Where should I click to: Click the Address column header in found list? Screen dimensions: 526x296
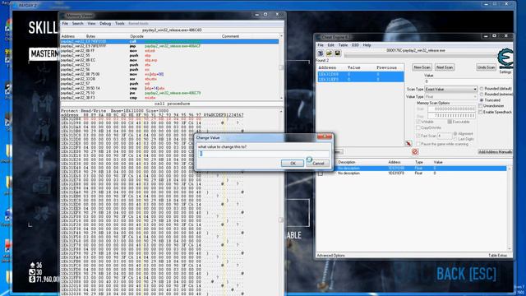click(327, 67)
